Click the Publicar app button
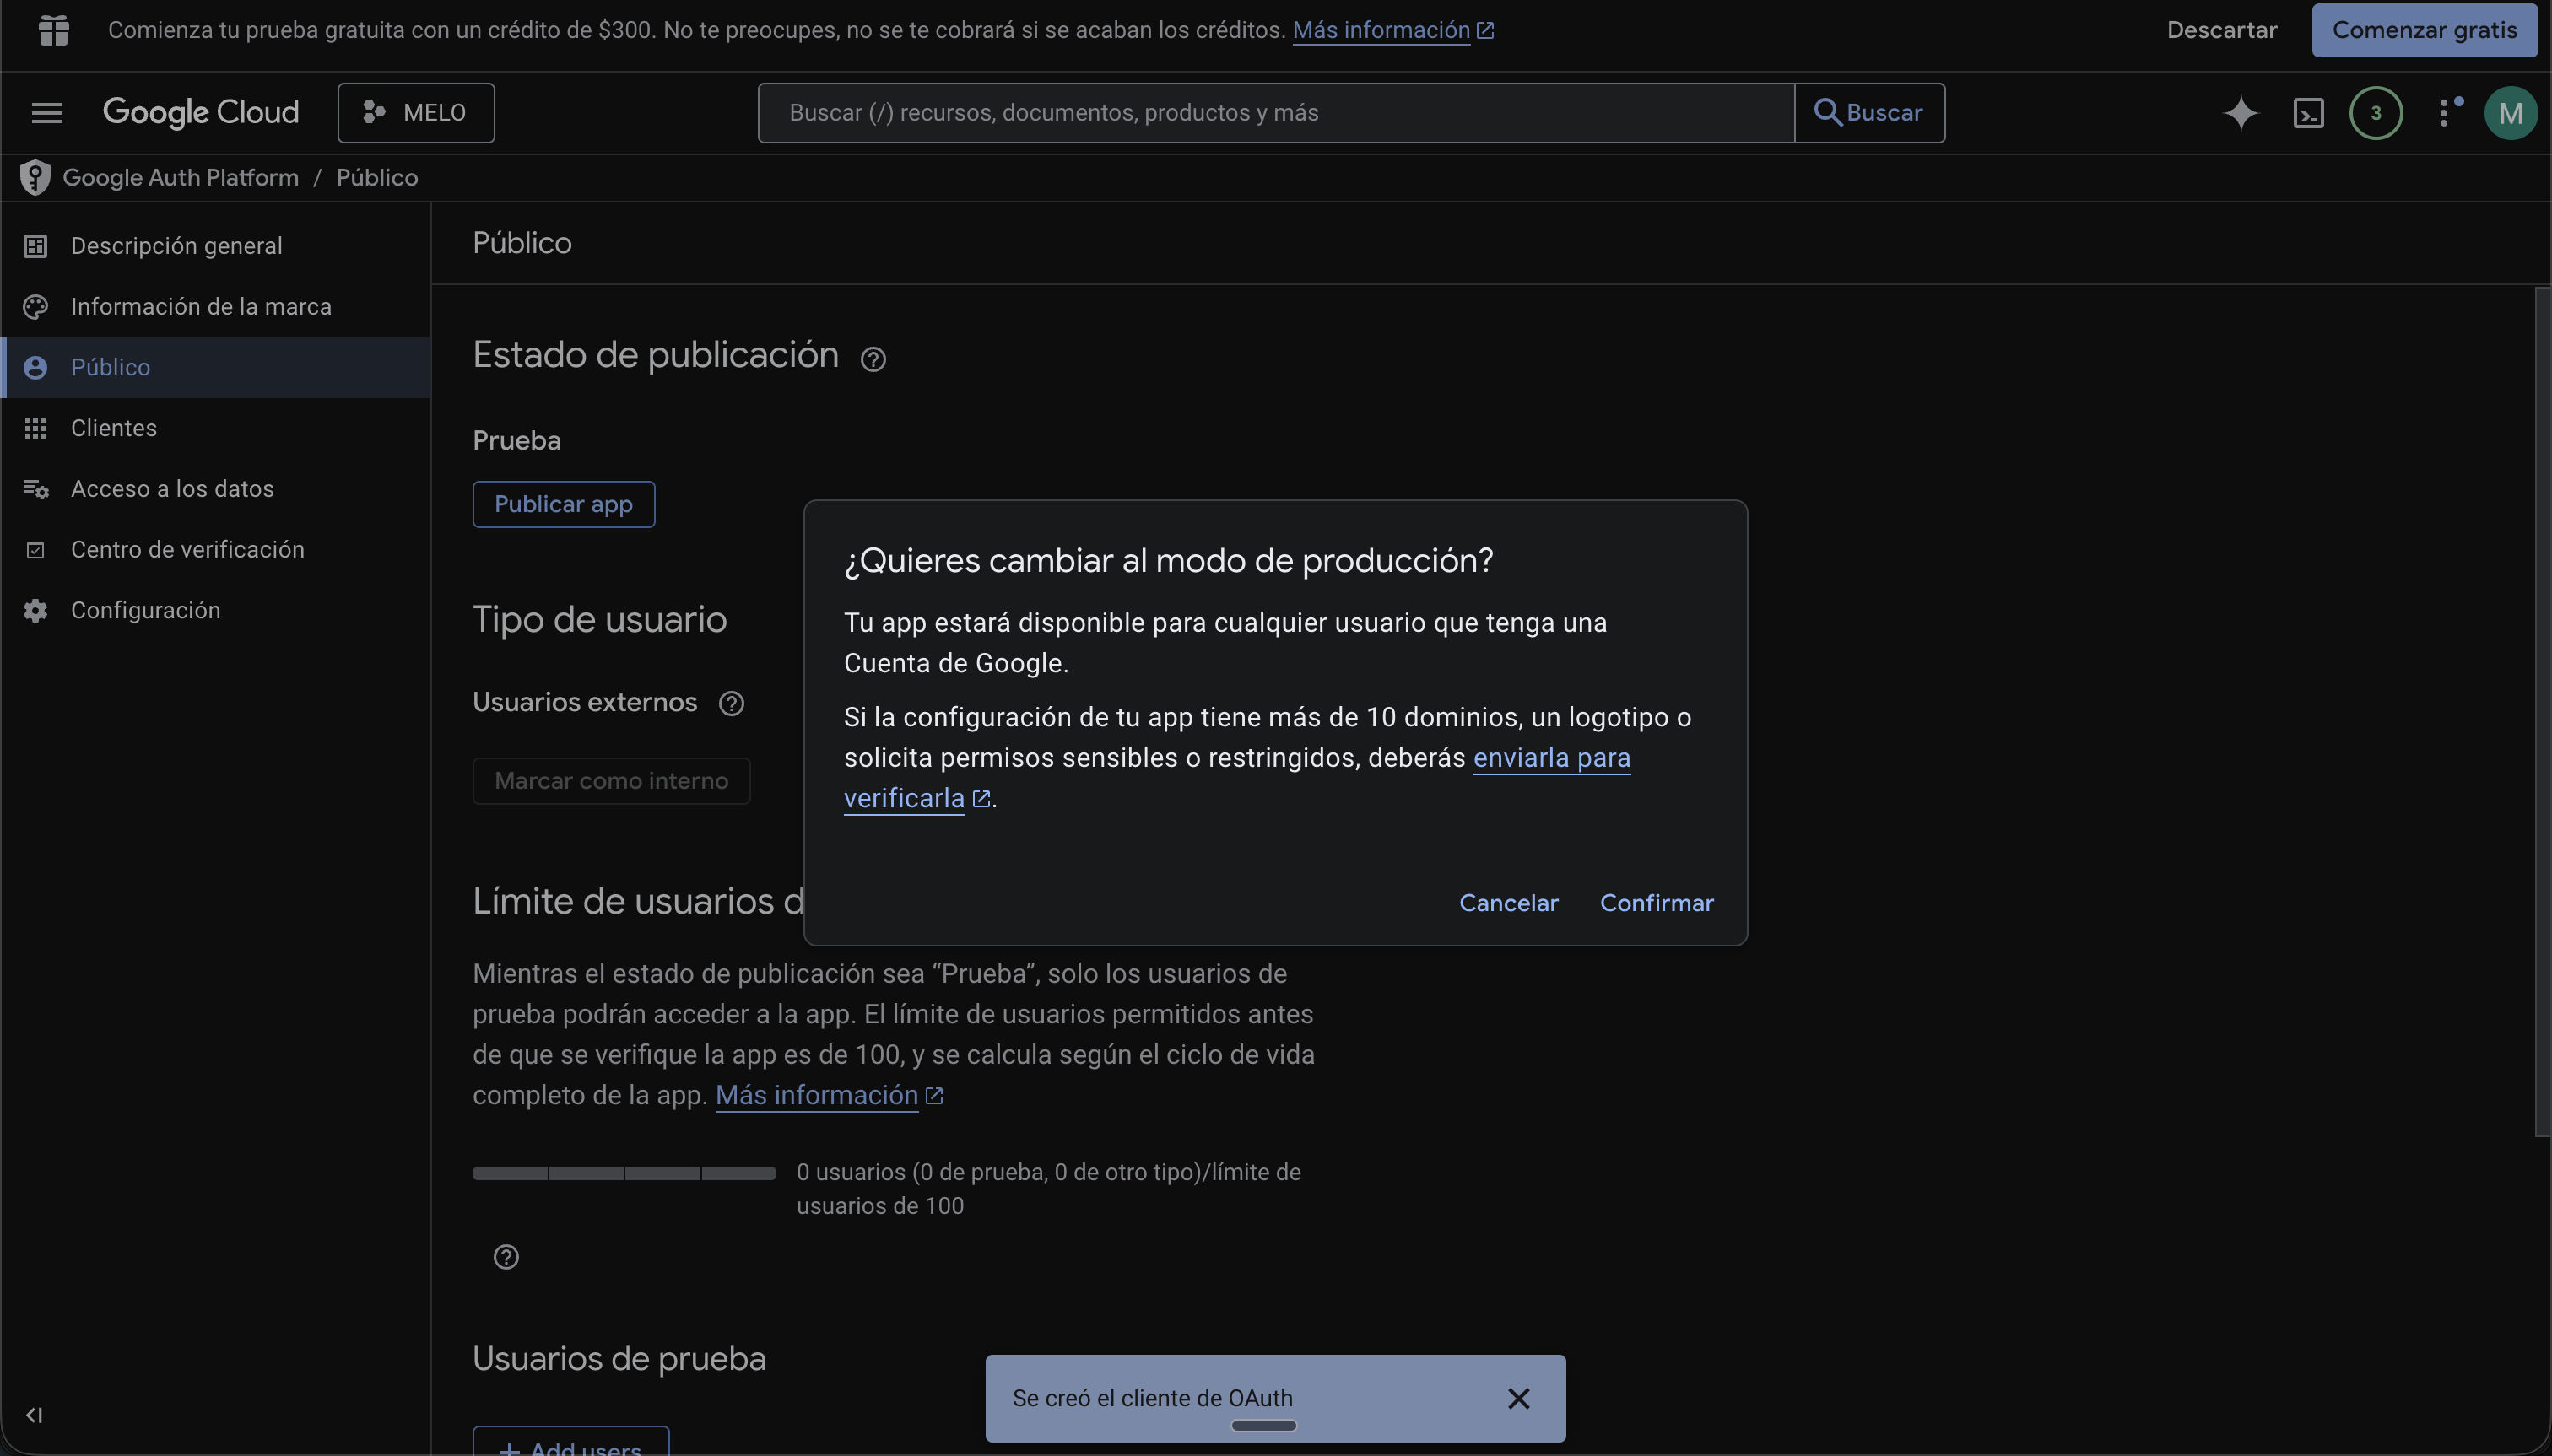 pyautogui.click(x=562, y=504)
